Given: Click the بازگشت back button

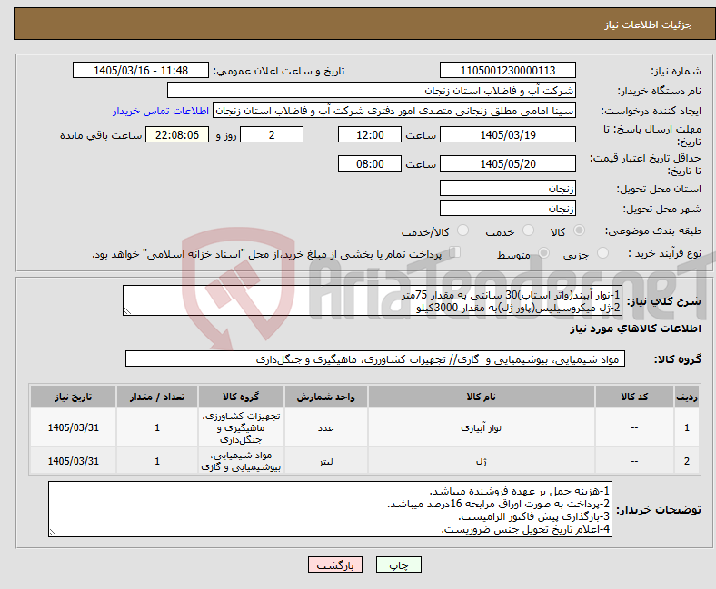Looking at the screenshot, I should (x=335, y=564).
